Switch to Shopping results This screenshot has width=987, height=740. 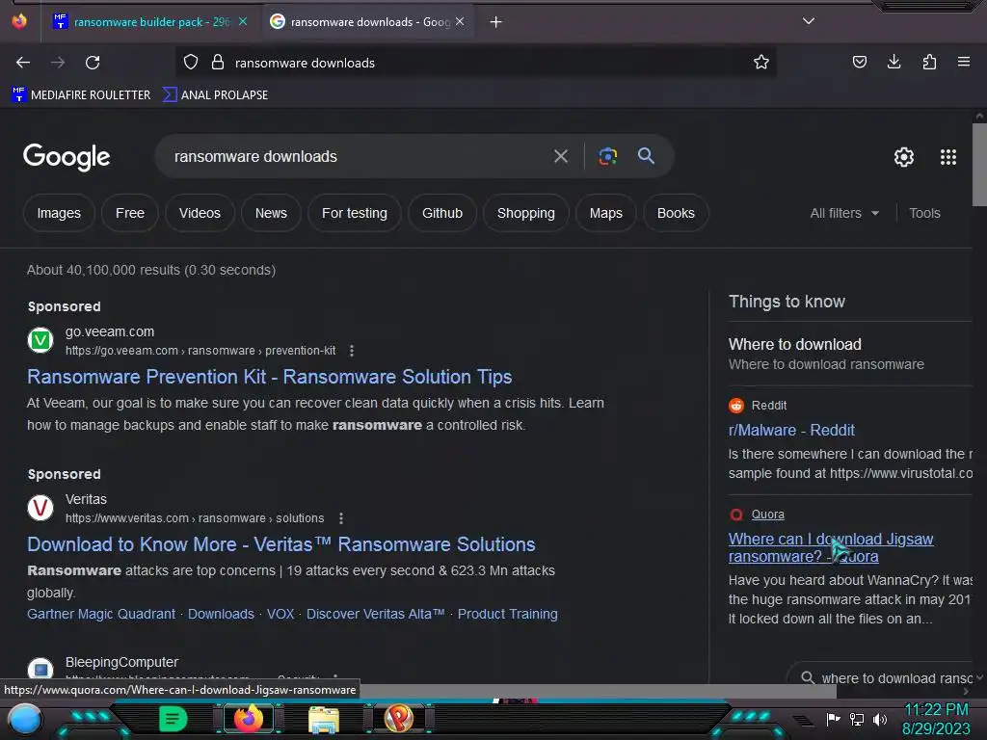point(525,213)
